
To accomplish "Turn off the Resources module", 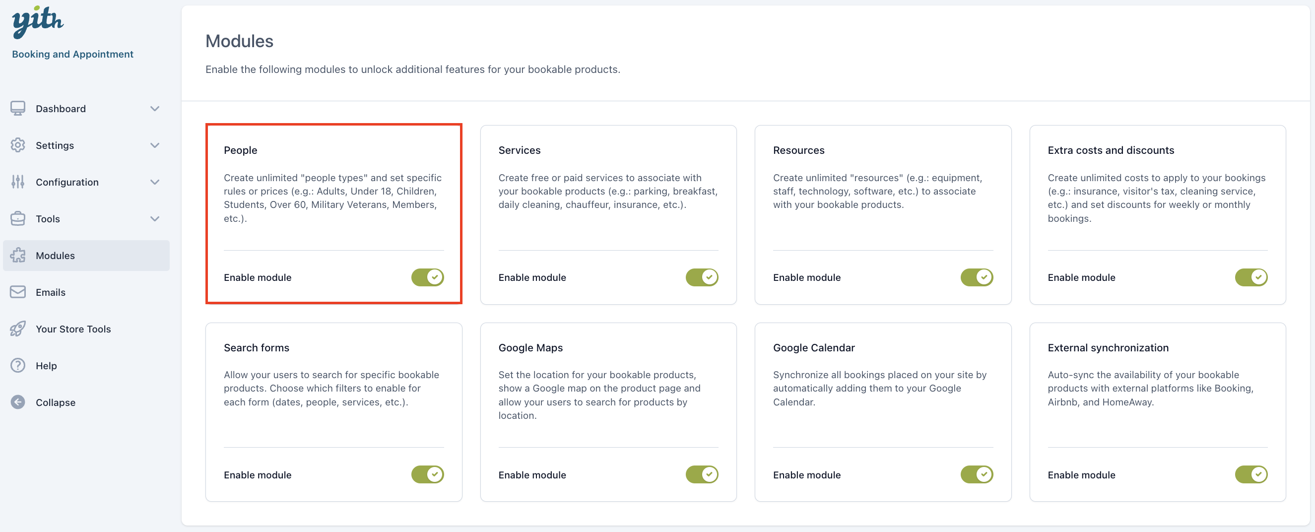I will tap(977, 277).
